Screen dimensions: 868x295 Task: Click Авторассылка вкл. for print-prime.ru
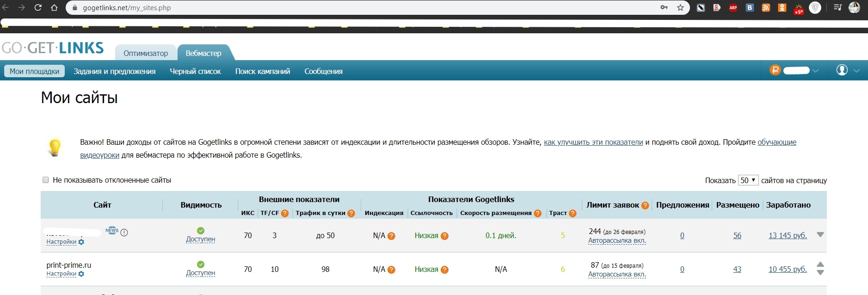(617, 274)
